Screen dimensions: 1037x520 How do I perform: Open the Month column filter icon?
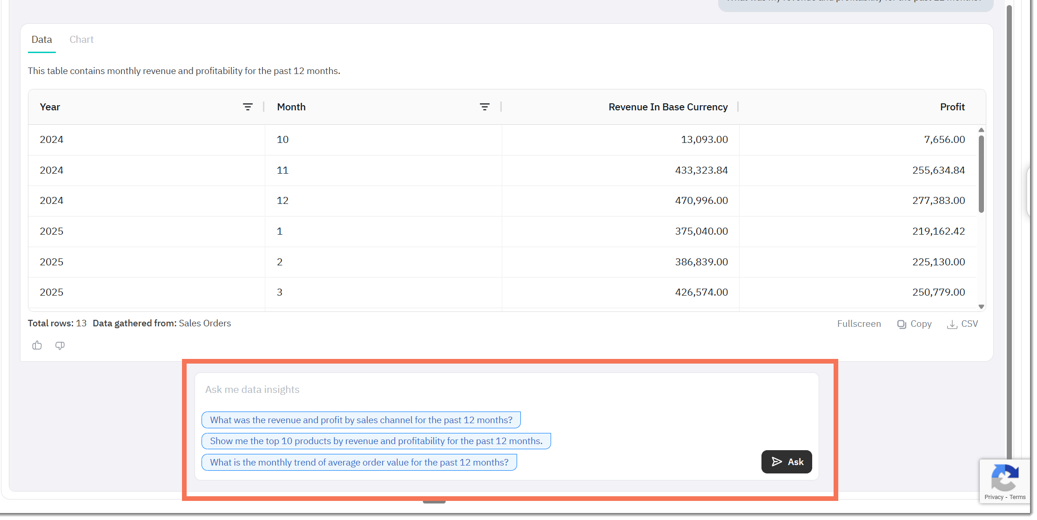coord(485,107)
